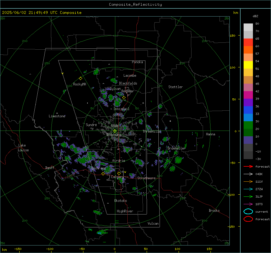The image size is (271, 253).
Task: Click the Blackfalds label on map
Action: click(128, 83)
